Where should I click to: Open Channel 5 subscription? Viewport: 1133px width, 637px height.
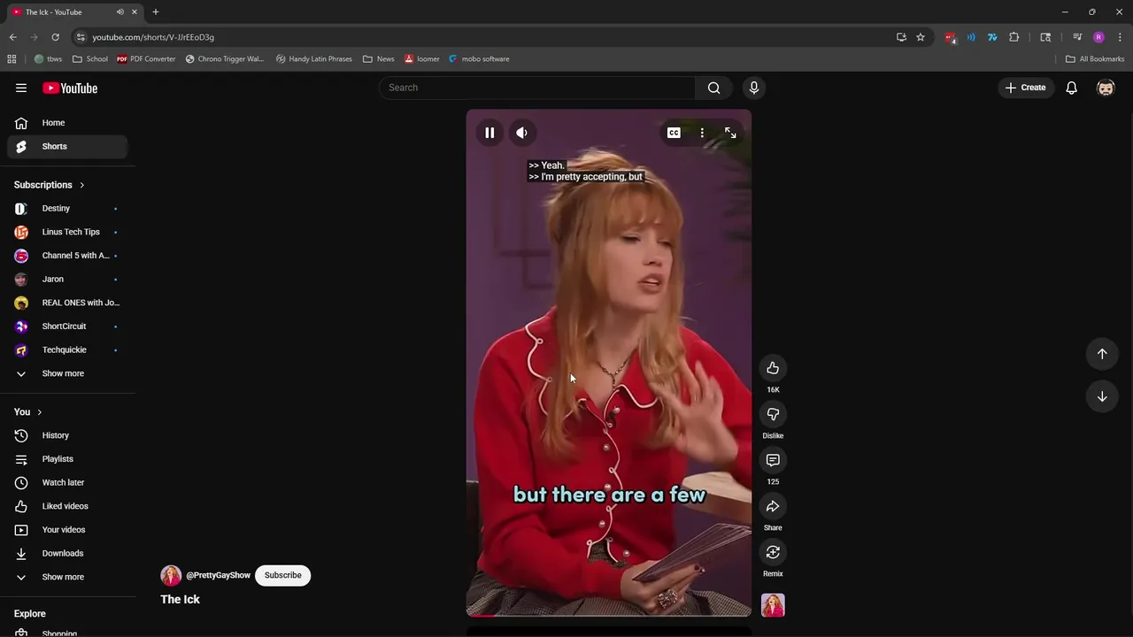point(67,256)
